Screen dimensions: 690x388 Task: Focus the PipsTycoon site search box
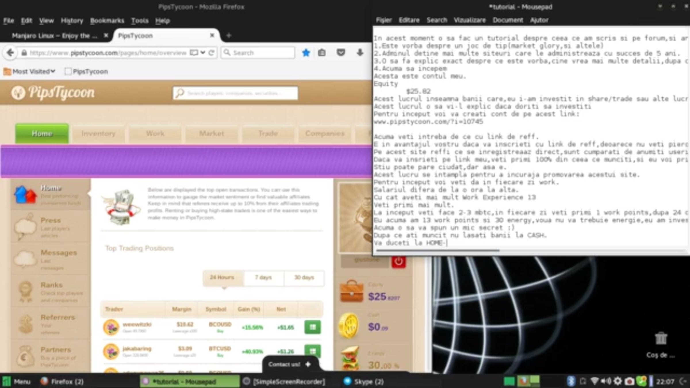[x=235, y=93]
